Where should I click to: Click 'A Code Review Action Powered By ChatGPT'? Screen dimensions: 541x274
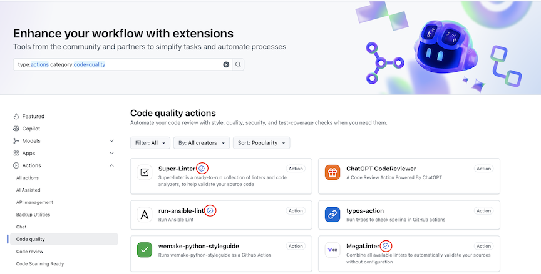pyautogui.click(x=394, y=177)
